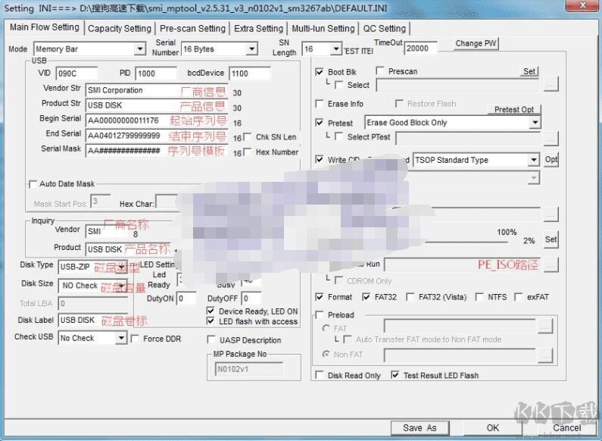Toggle the FAT32 checkbox
This screenshot has height=441, width=602.
[367, 297]
